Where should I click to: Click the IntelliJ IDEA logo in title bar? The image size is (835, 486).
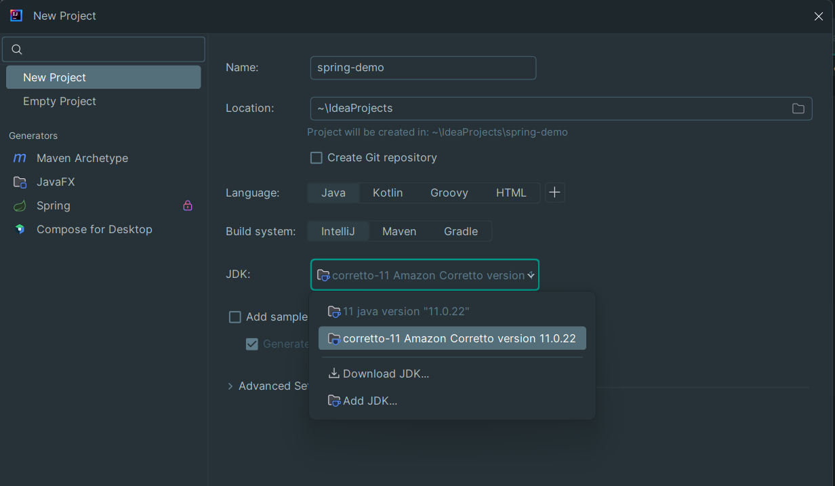(x=16, y=16)
